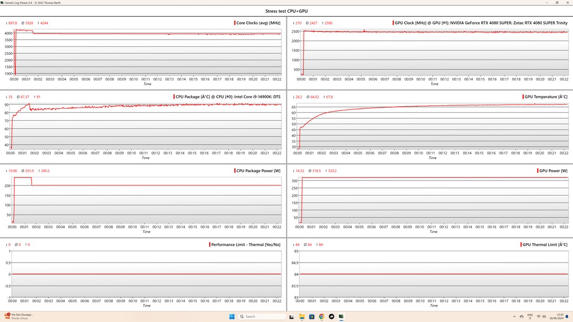Image resolution: width=573 pixels, height=322 pixels.
Task: Click the Task View taskbar icon
Action: click(292, 316)
